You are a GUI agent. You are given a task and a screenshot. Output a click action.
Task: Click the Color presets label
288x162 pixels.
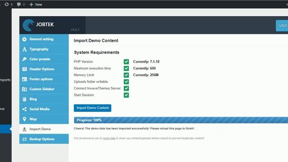(40, 59)
